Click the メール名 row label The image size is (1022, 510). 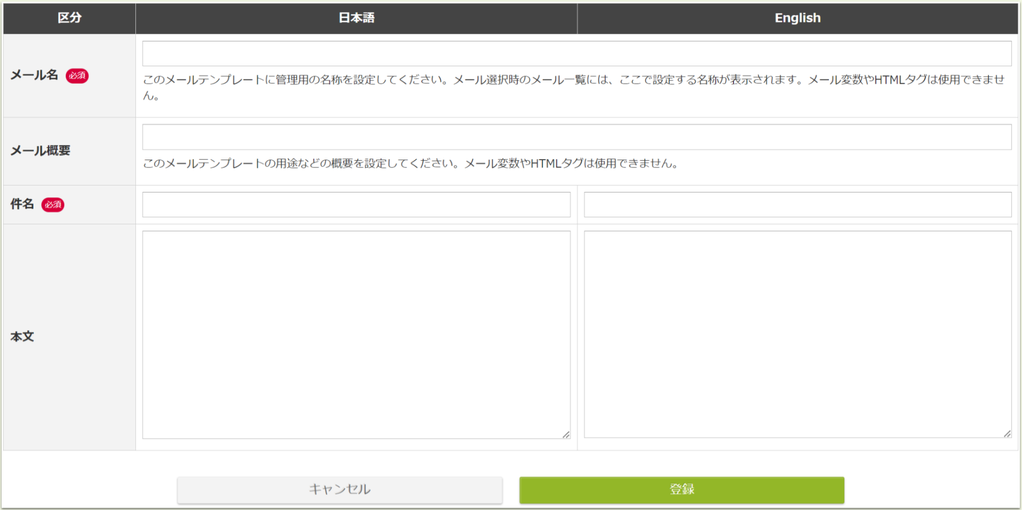tap(33, 76)
